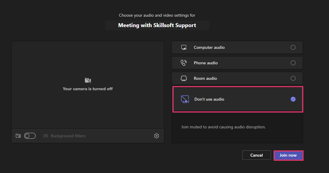Click the Don't use audio crossed-screen icon

point(185,99)
